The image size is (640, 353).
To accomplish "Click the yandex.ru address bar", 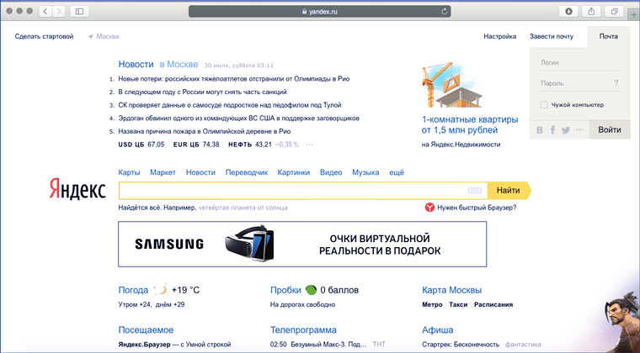I will point(320,12).
